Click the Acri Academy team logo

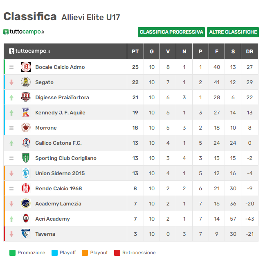pyautogui.click(x=26, y=219)
